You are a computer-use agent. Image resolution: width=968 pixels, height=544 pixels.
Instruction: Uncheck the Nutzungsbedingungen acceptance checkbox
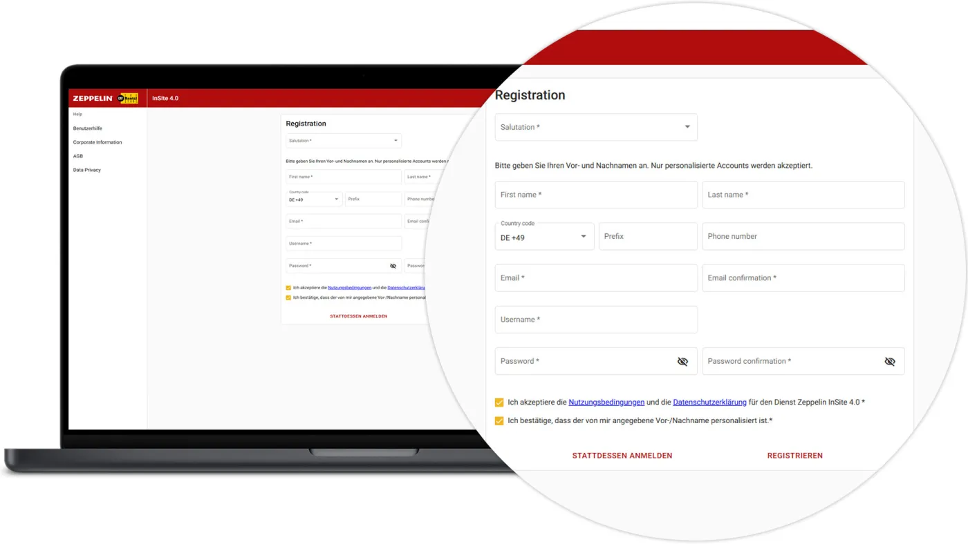pyautogui.click(x=498, y=401)
